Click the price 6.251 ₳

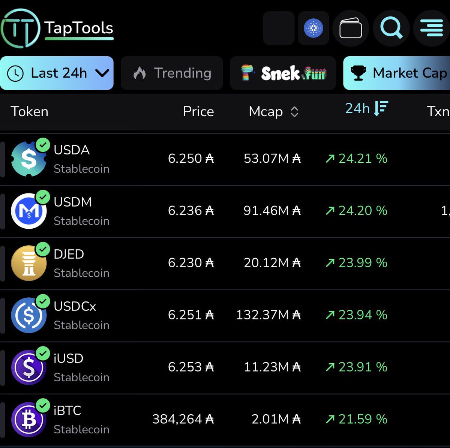[191, 315]
